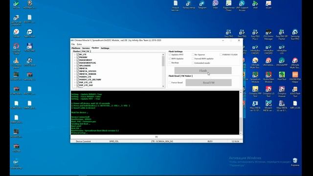Open the EasyJTAG Plus 2 shortcut
The width and height of the screenshot is (313, 176).
click(x=255, y=35)
